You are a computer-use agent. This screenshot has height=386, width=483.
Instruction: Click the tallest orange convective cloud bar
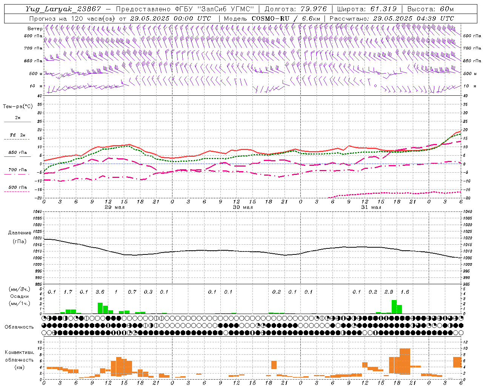405,361
